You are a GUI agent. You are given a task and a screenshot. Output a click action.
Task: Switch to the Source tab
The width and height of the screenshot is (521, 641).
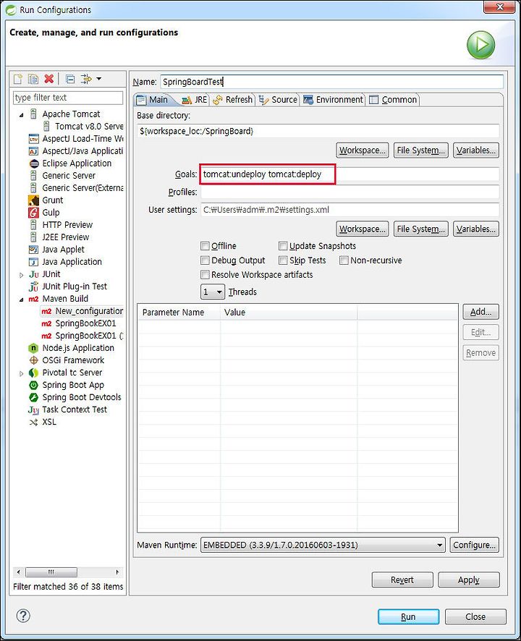[x=278, y=100]
